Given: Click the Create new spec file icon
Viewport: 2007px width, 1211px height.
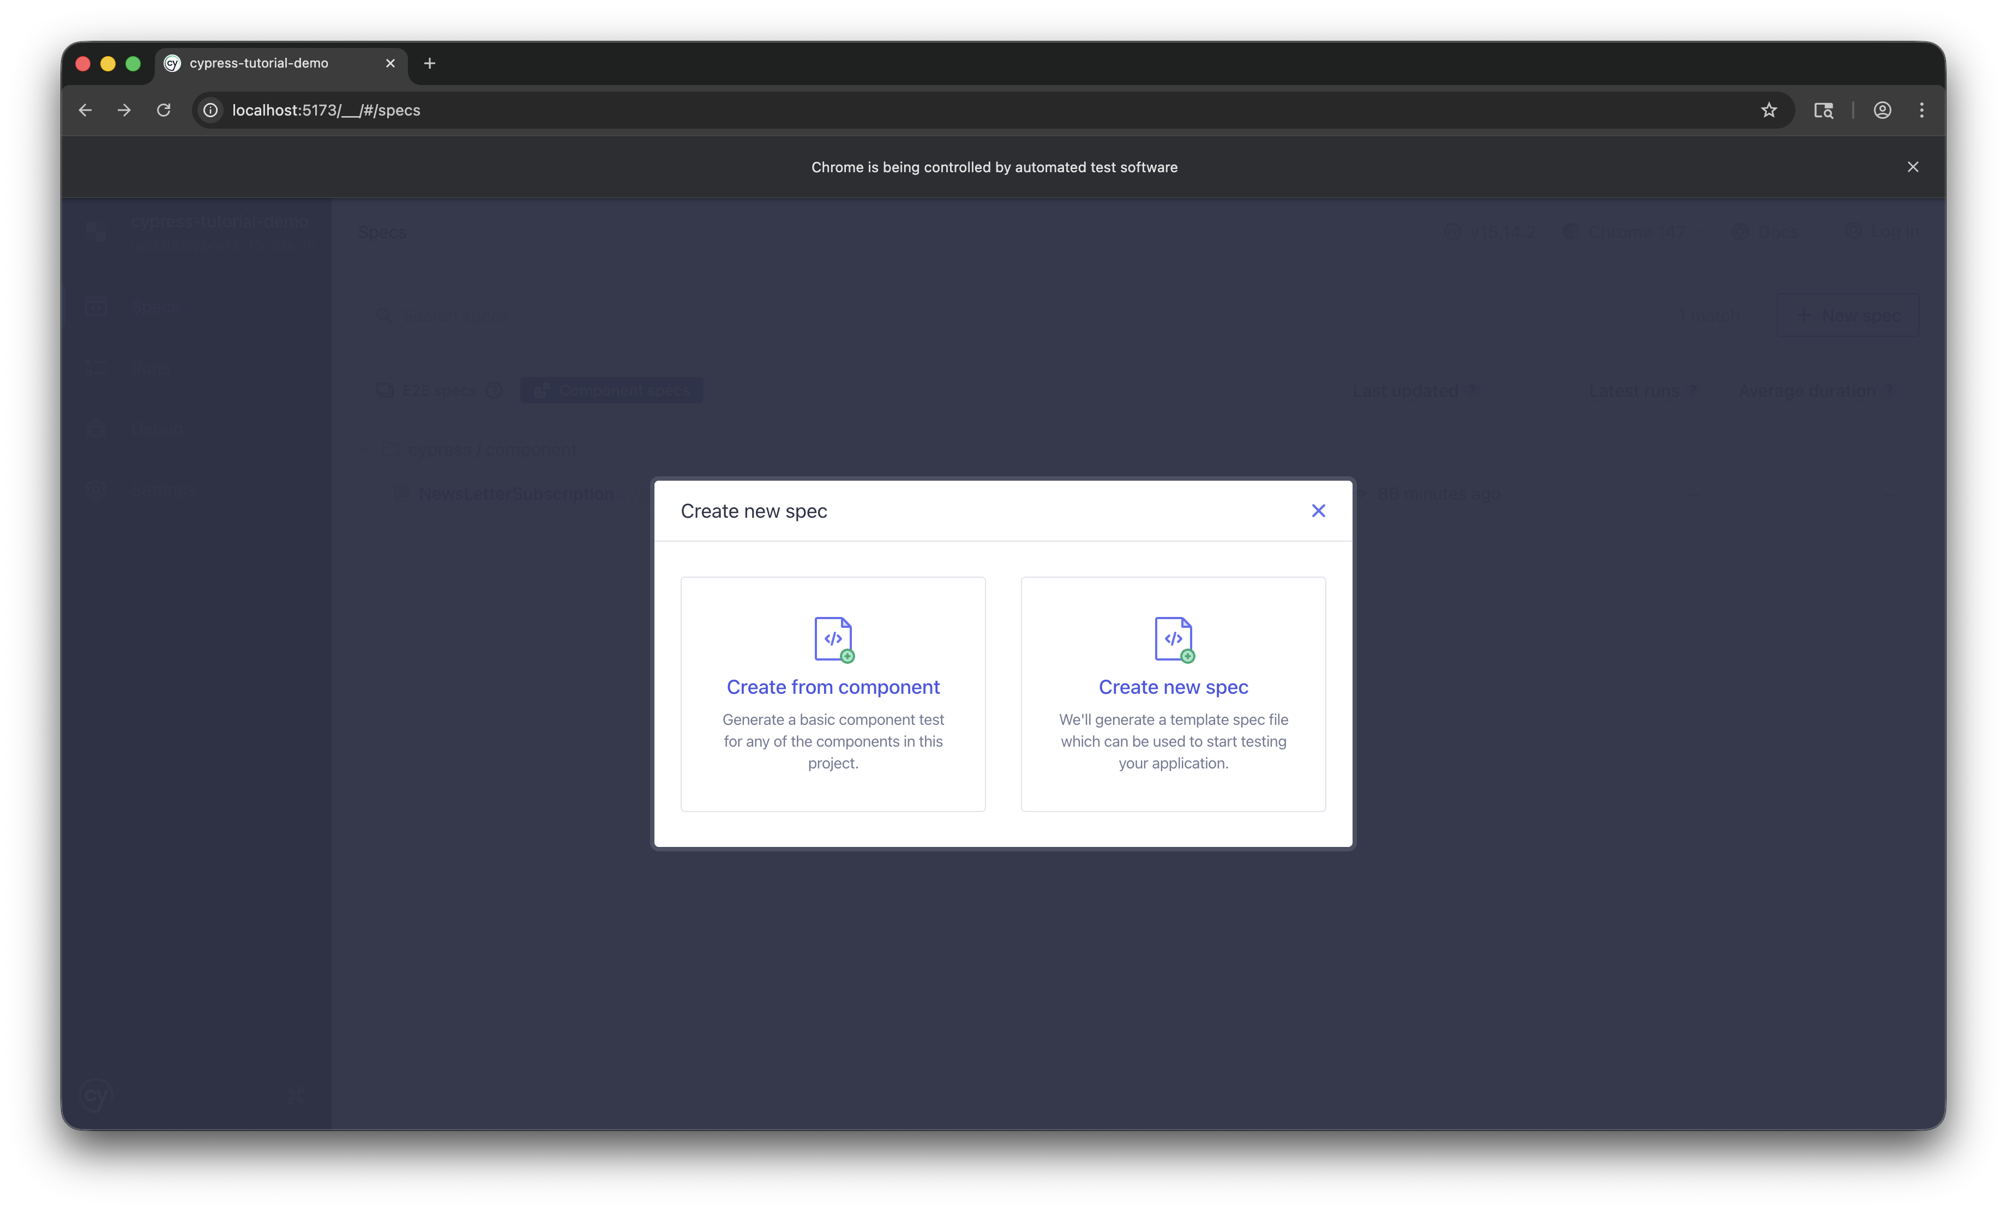Looking at the screenshot, I should [1174, 639].
